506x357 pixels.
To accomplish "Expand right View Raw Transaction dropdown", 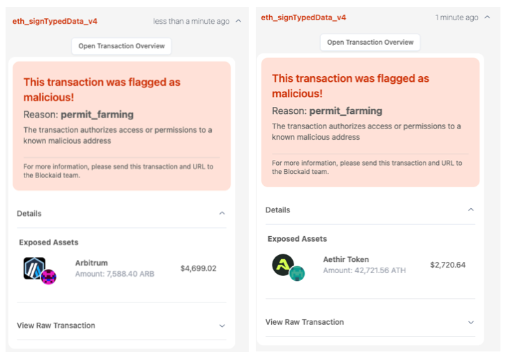I will tap(471, 322).
